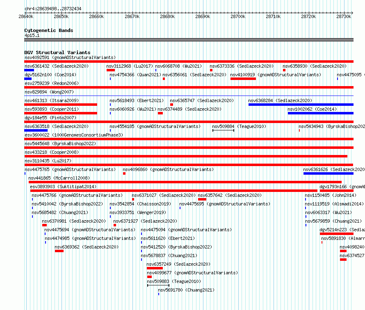365x310 pixels.
Task: Click esv3600022 1000Genomes label
Action: click(74, 135)
